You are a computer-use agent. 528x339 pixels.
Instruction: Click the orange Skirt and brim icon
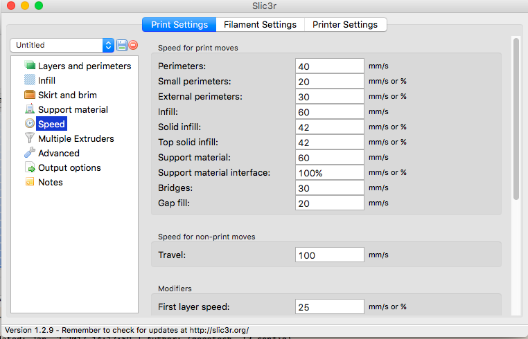click(x=30, y=95)
